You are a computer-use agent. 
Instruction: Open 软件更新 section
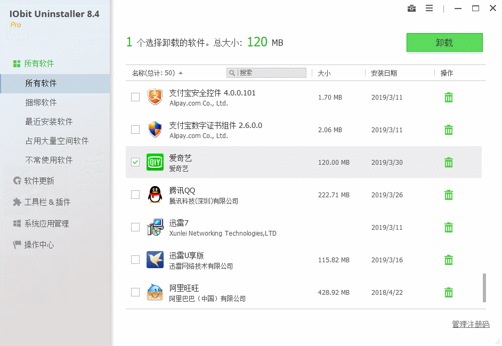[x=39, y=181]
